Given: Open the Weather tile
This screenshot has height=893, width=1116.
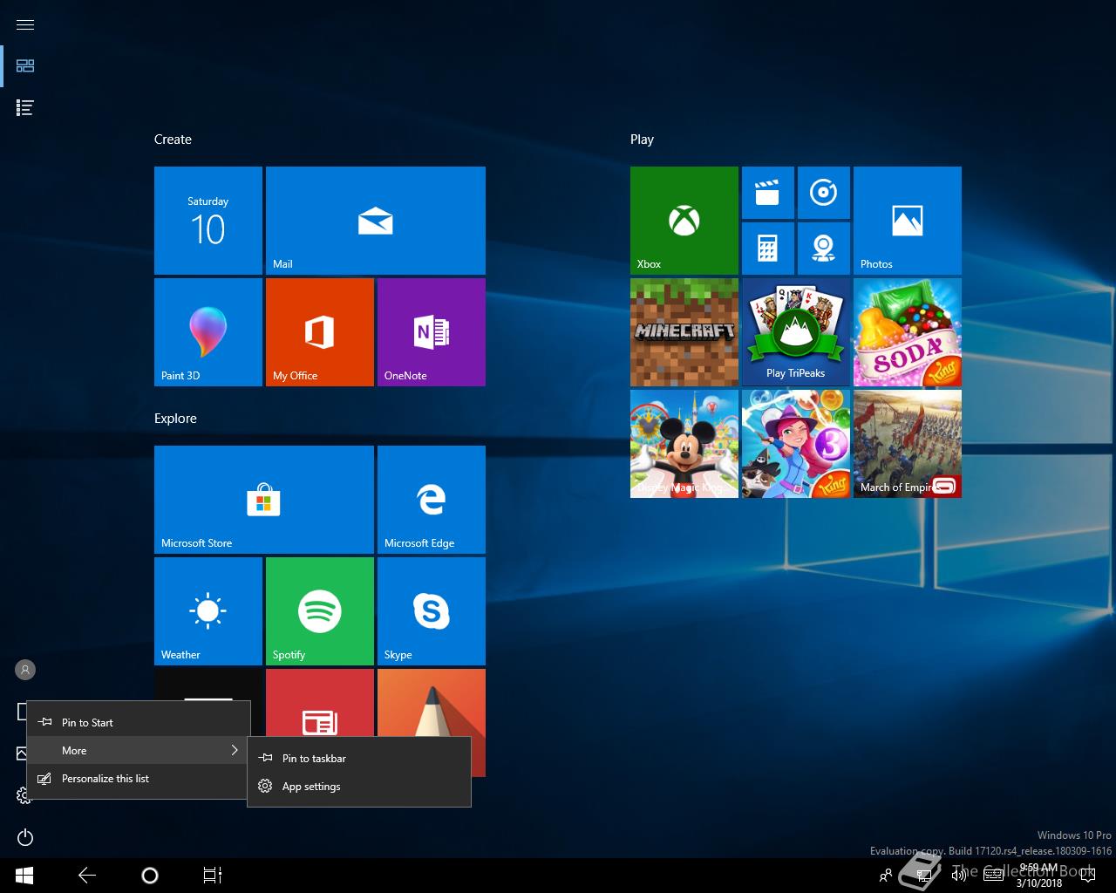Looking at the screenshot, I should pos(208,611).
